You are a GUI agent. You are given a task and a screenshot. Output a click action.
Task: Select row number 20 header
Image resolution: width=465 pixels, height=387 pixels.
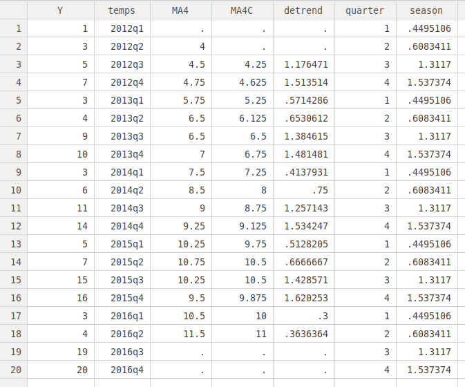tap(14, 370)
